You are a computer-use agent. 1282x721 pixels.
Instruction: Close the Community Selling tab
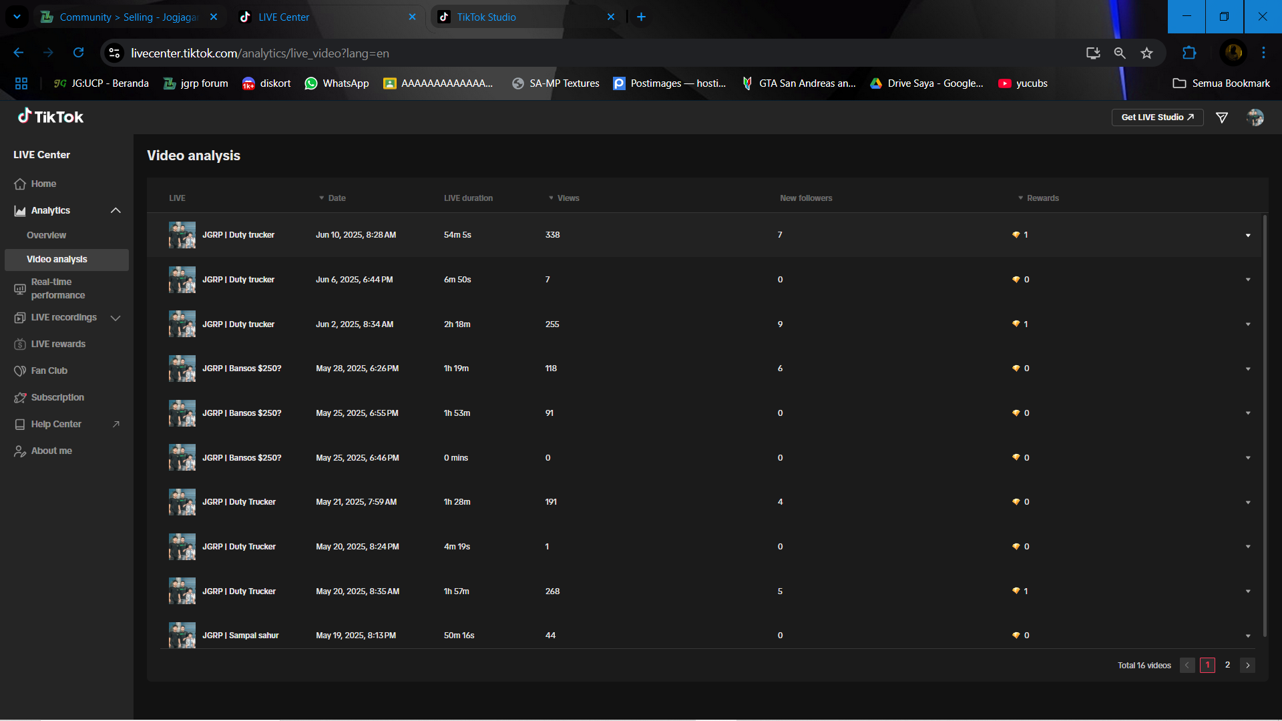click(x=214, y=17)
